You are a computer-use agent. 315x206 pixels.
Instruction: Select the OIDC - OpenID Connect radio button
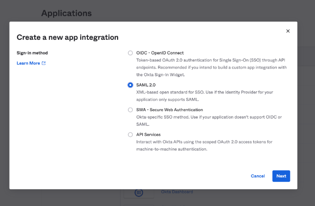pyautogui.click(x=131, y=53)
